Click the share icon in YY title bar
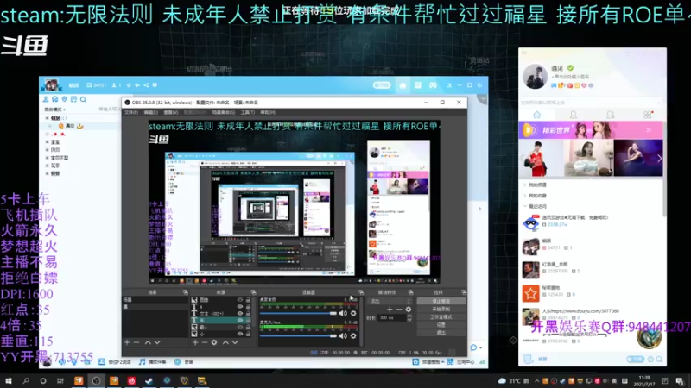The height and width of the screenshot is (388, 691). (146, 85)
